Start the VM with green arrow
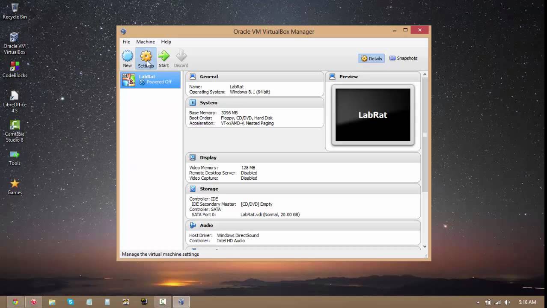Image resolution: width=547 pixels, height=308 pixels. coord(164,56)
